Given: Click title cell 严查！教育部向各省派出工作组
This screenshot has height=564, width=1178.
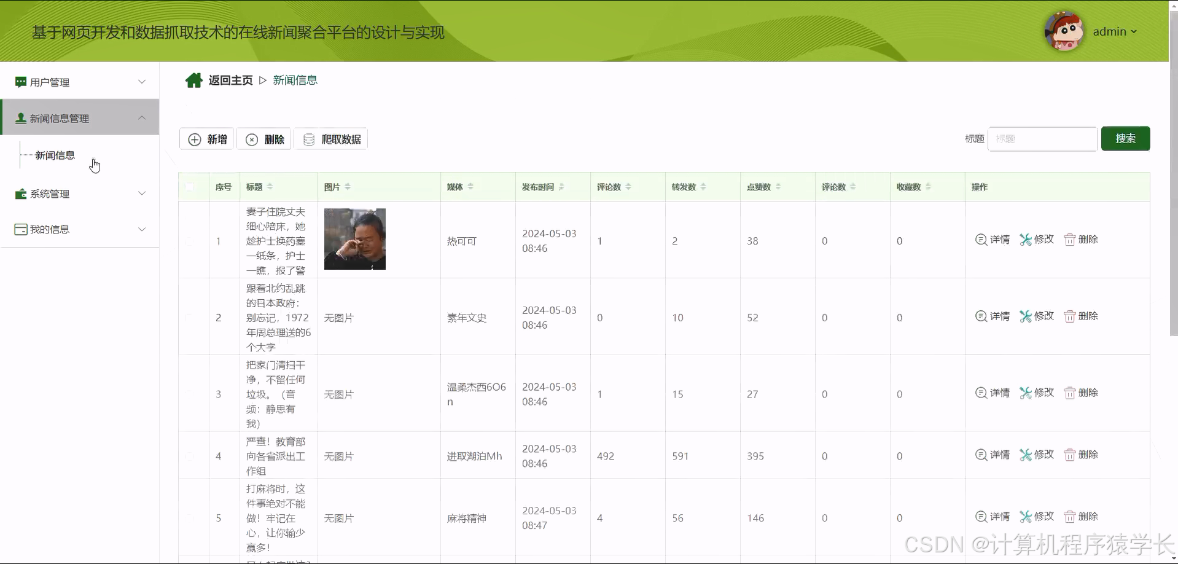Looking at the screenshot, I should [276, 456].
